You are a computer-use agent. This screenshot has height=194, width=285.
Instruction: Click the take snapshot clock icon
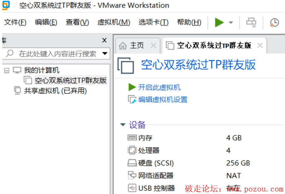click(x=274, y=23)
